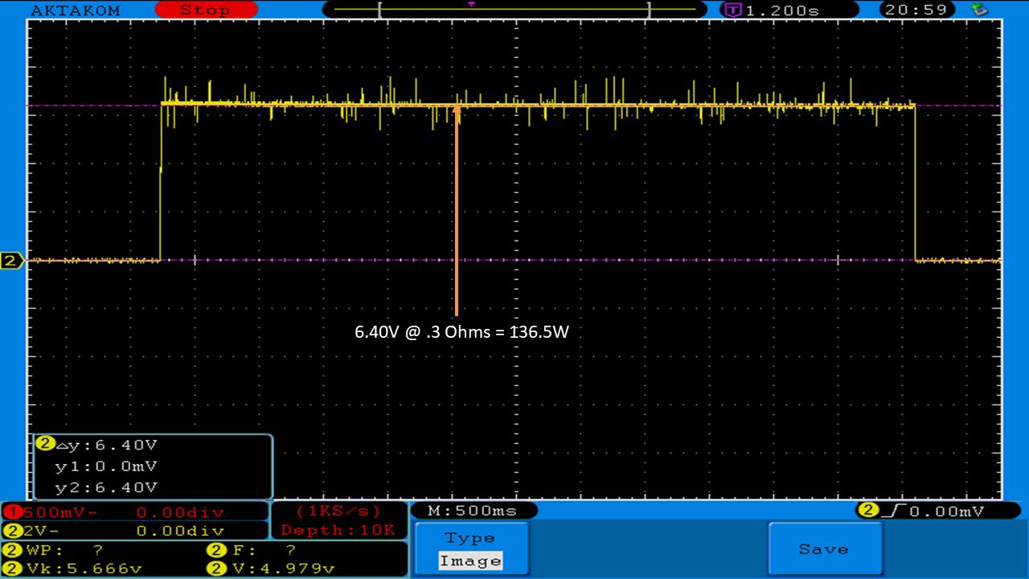Click the Depth:10K sample rate readout
The width and height of the screenshot is (1029, 579).
tap(338, 530)
